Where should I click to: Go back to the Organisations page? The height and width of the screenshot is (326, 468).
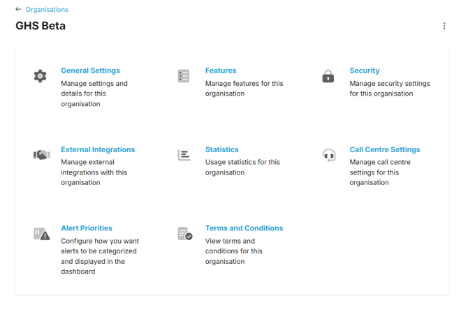(47, 10)
